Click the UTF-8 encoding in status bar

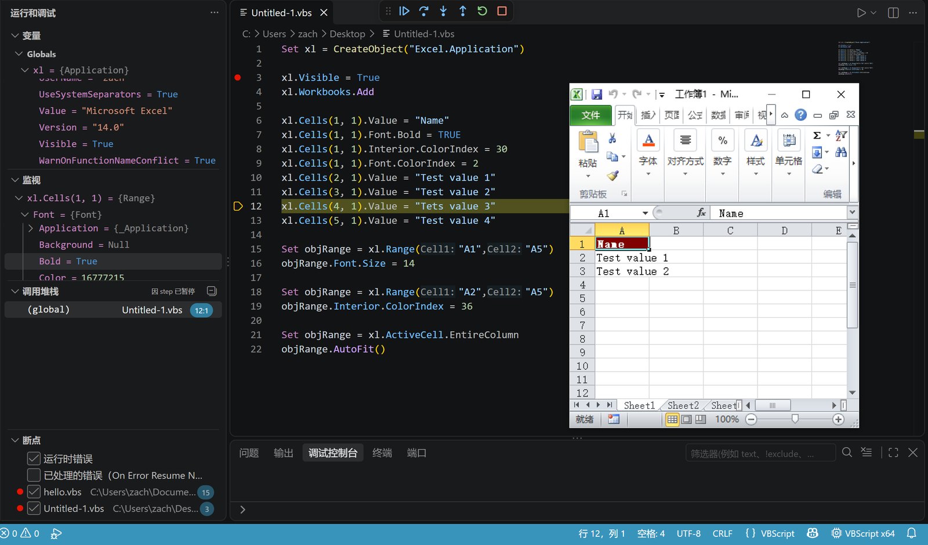click(688, 533)
